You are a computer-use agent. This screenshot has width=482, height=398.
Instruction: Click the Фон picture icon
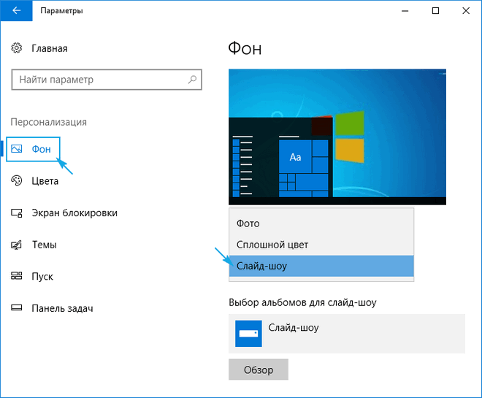18,149
